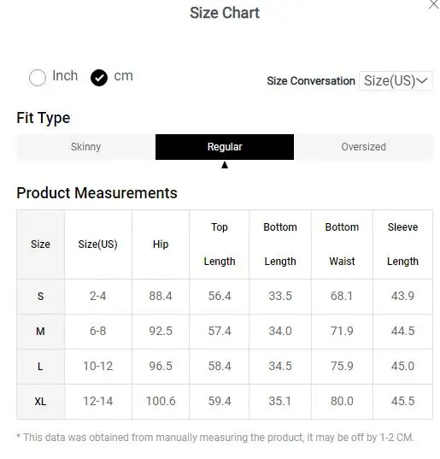Click the Size Conversation label
Image resolution: width=440 pixels, height=459 pixels.
[311, 81]
